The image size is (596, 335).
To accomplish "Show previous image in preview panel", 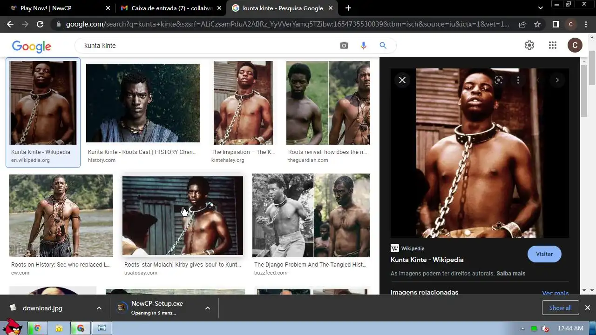I will point(538,80).
